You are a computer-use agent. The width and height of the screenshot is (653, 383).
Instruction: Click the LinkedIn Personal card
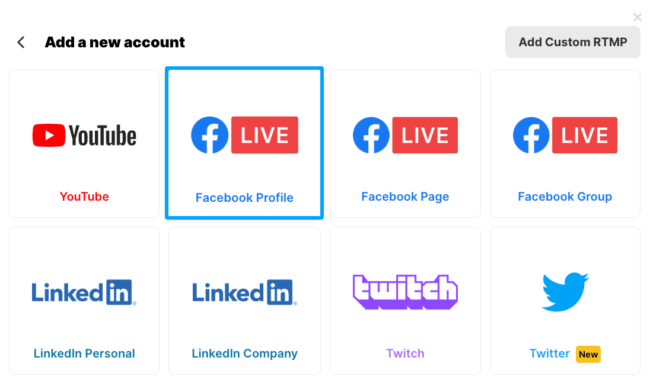pos(84,300)
